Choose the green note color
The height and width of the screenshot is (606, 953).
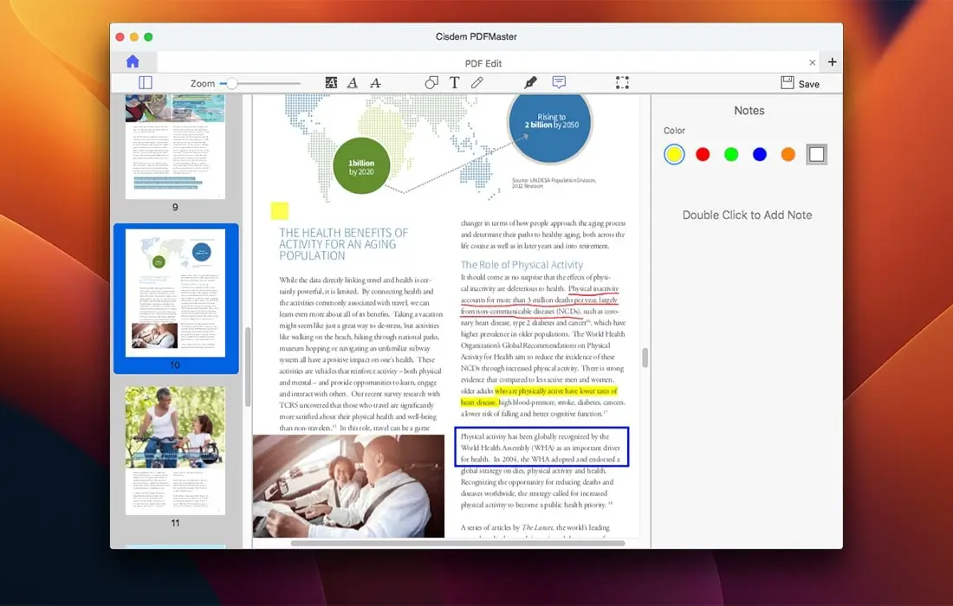coord(731,154)
